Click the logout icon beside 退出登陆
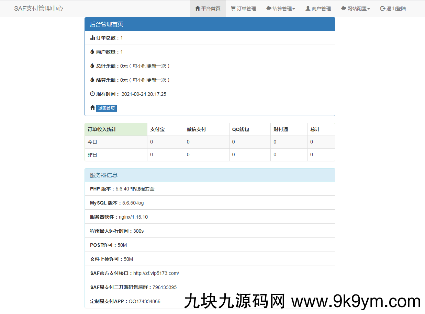Screen dimensions: 425x314 coord(383,9)
